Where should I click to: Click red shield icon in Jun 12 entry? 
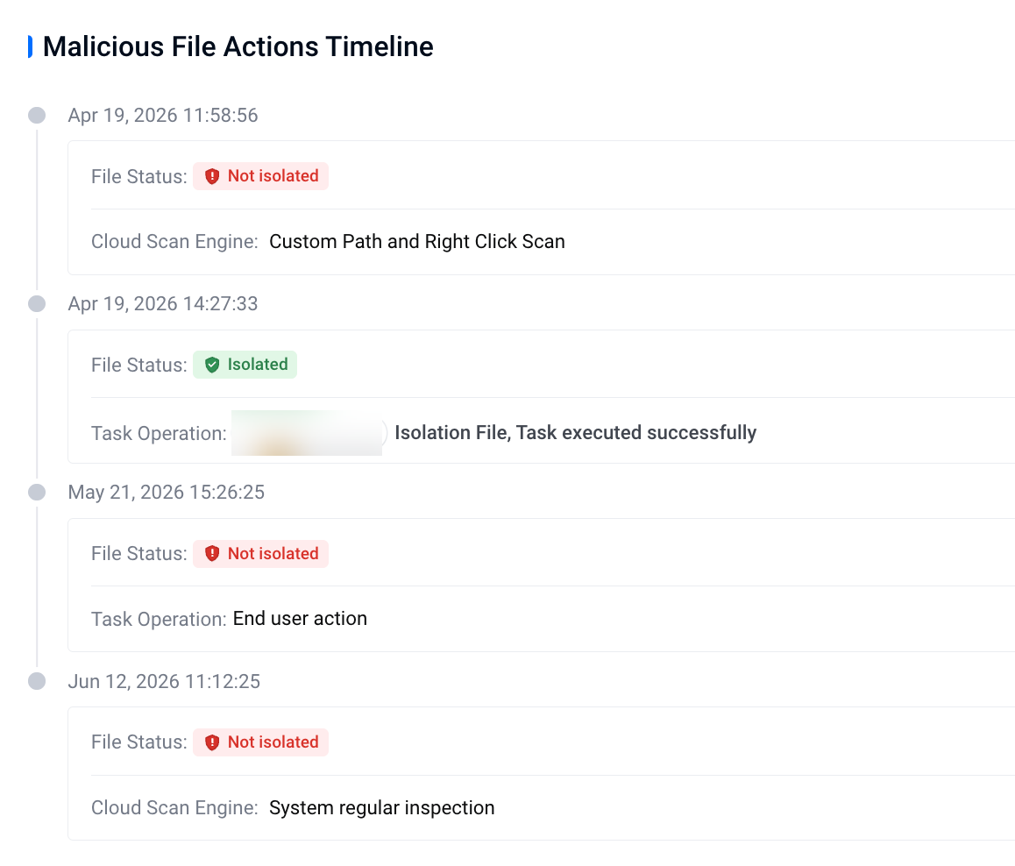pyautogui.click(x=212, y=742)
